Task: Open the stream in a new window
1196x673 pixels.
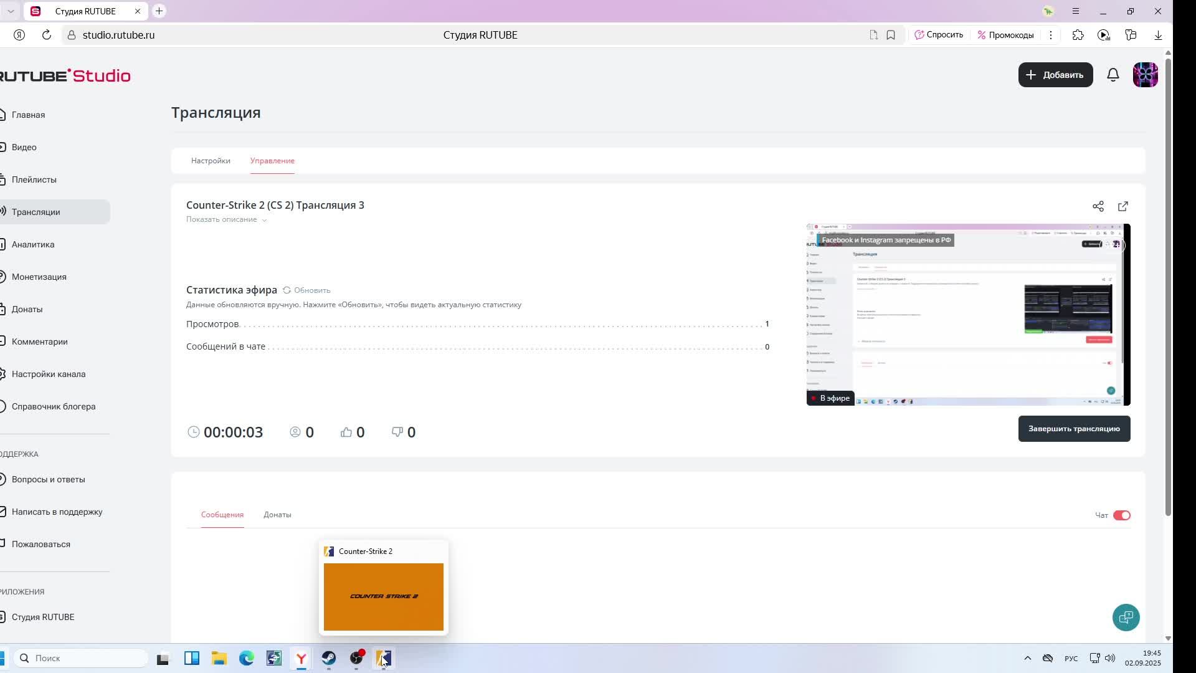Action: pyautogui.click(x=1123, y=206)
